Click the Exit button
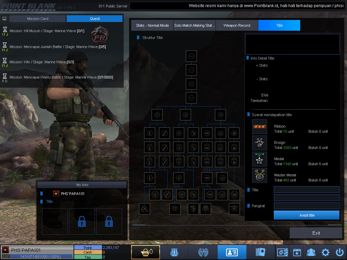Image resolution: width=347 pixels, height=260 pixels. [316, 233]
